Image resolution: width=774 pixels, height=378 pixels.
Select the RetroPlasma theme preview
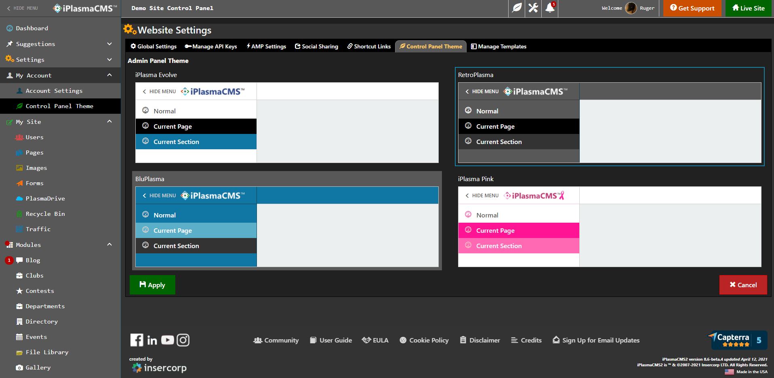coord(610,123)
